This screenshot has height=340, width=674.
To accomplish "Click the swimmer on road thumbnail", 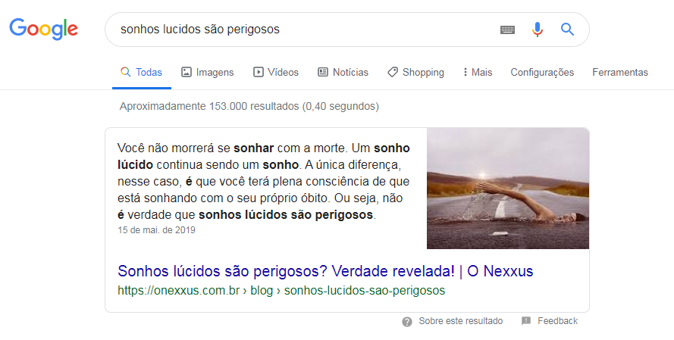I will pyautogui.click(x=508, y=189).
